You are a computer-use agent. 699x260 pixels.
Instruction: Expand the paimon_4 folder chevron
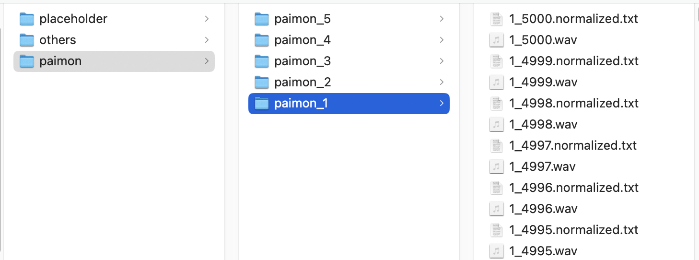(x=442, y=40)
